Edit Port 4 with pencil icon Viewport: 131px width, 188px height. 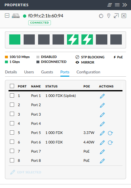pos(102,124)
